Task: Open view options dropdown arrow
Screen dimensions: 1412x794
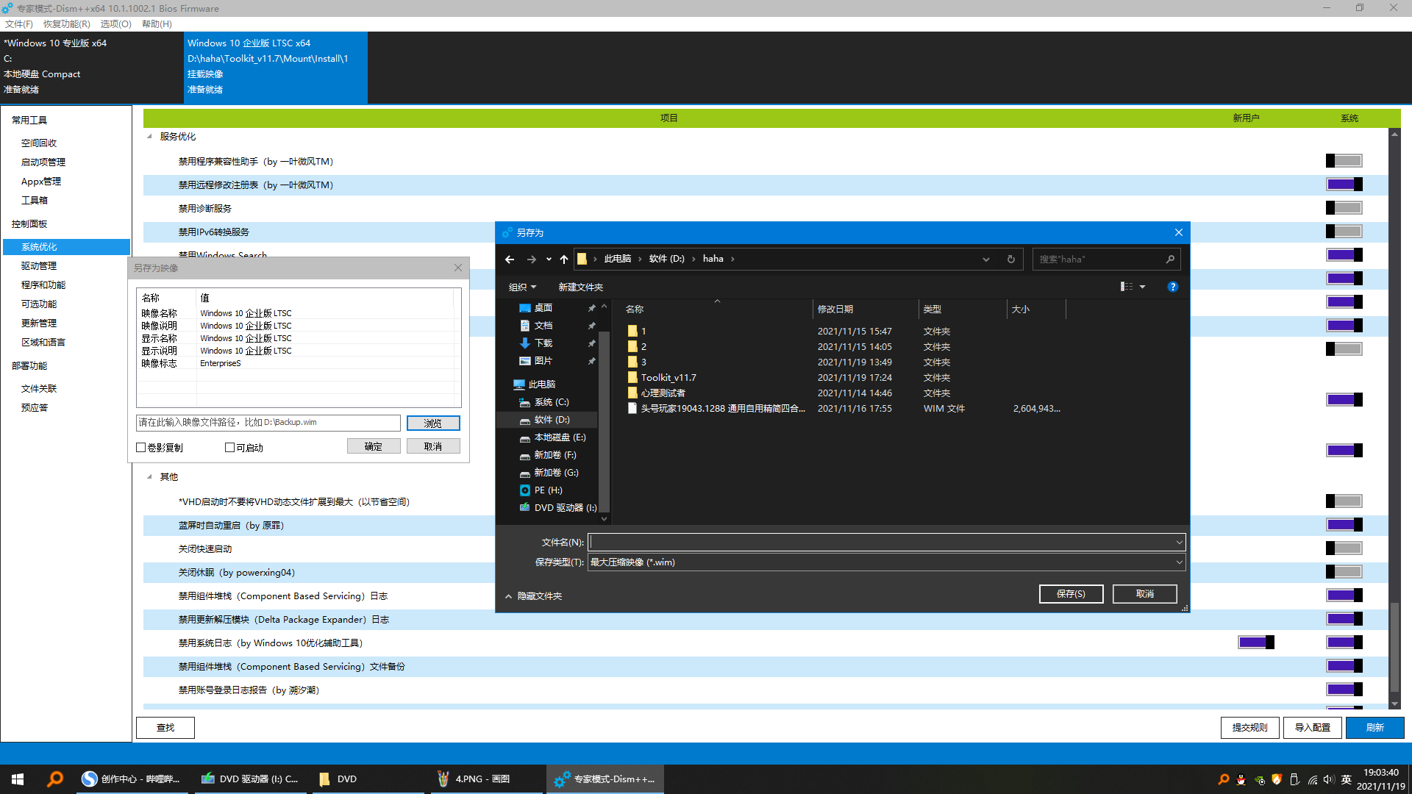Action: [x=1143, y=287]
